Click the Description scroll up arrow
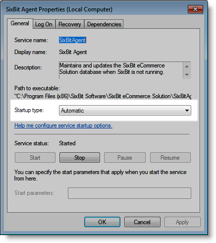 187,66
